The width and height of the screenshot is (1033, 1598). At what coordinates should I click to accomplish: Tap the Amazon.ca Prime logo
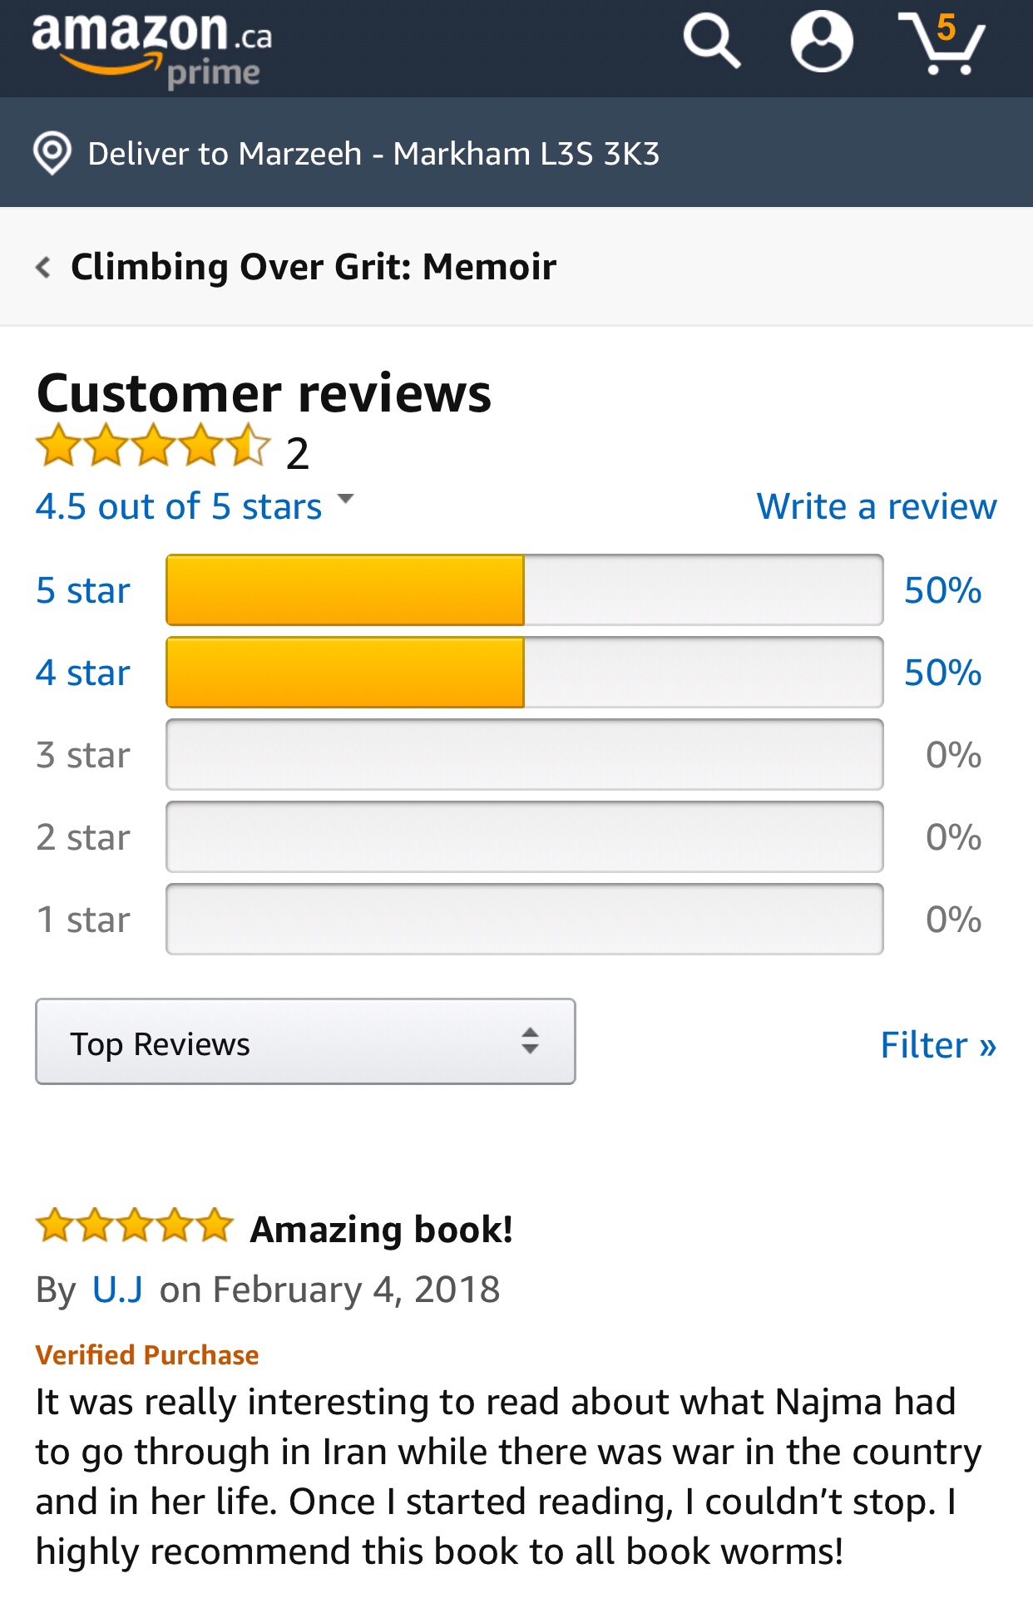[x=152, y=48]
